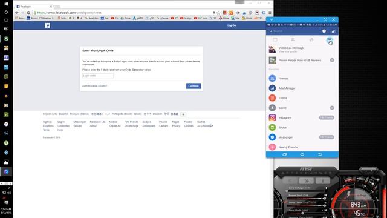
Task: Open the Proven Helper How-to's & Reviews page
Action: click(x=302, y=60)
